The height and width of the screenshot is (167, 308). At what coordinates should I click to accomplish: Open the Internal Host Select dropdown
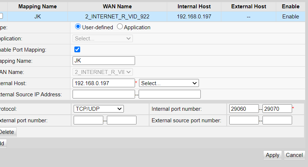(169, 83)
